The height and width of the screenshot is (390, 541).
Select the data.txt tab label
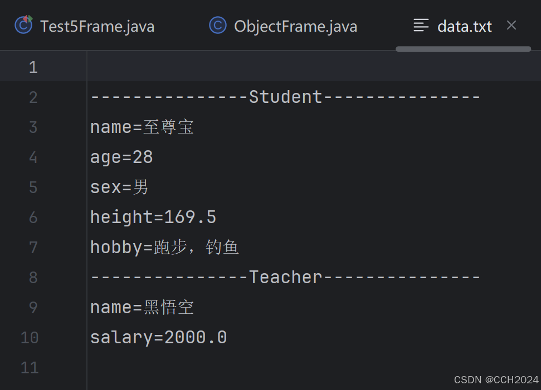pos(465,26)
